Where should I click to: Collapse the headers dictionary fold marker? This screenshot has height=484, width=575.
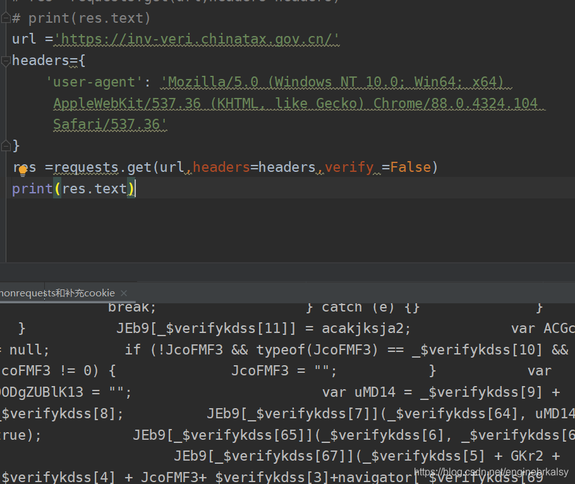6,61
